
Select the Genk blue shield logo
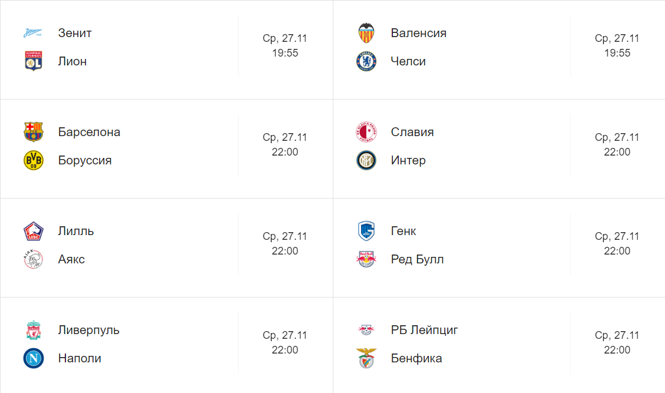pos(366,231)
